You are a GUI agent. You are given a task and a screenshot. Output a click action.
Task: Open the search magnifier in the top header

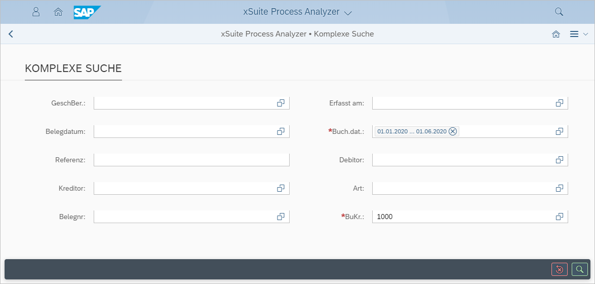coord(559,12)
